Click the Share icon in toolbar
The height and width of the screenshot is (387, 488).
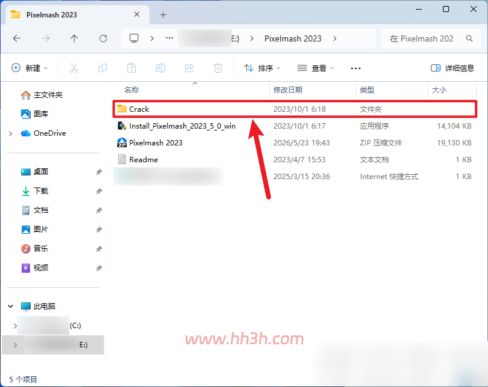(x=189, y=68)
